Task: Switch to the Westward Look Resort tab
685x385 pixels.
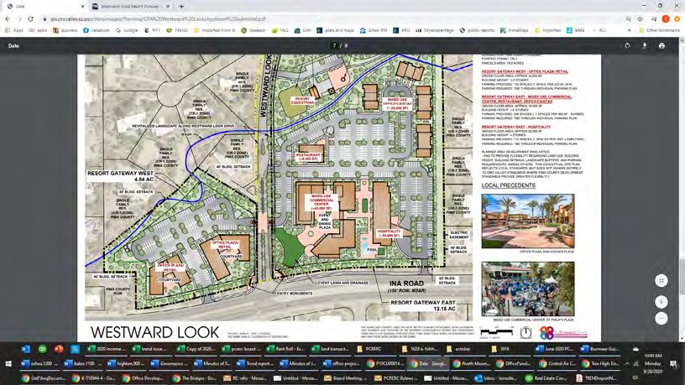Action: (132, 7)
